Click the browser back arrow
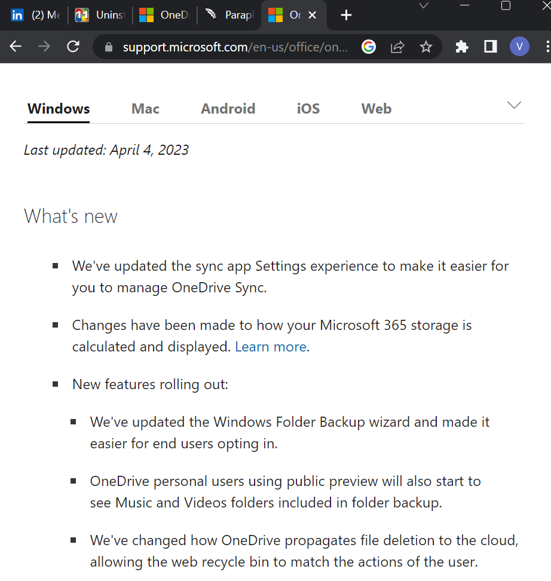 16,47
